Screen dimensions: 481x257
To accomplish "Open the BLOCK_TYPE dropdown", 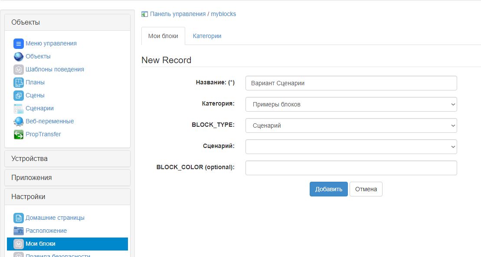I will (351, 125).
